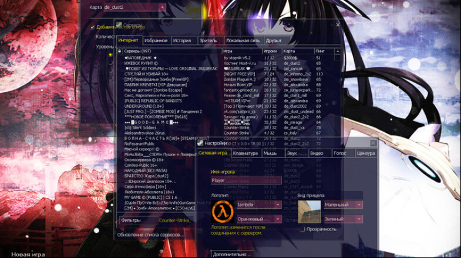Sort servers by Игра column
This screenshot has height=258, width=461.
pyautogui.click(x=242, y=51)
